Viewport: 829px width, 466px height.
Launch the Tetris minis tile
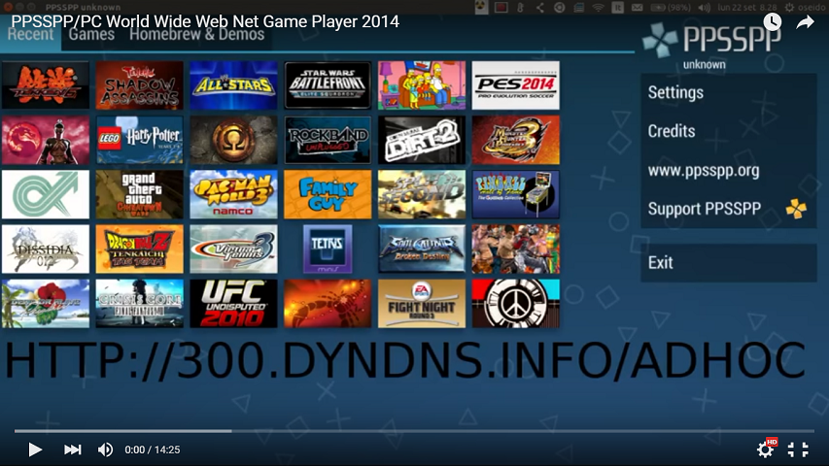[328, 249]
